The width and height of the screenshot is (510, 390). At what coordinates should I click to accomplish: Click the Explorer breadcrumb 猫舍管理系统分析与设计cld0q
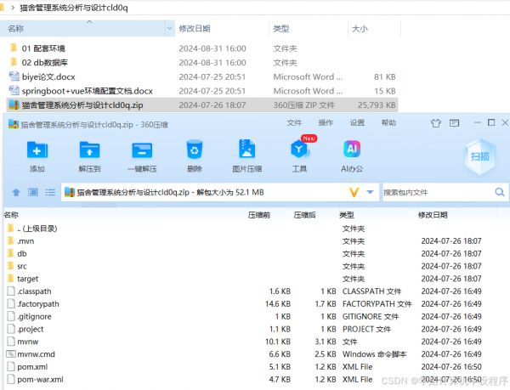point(74,8)
